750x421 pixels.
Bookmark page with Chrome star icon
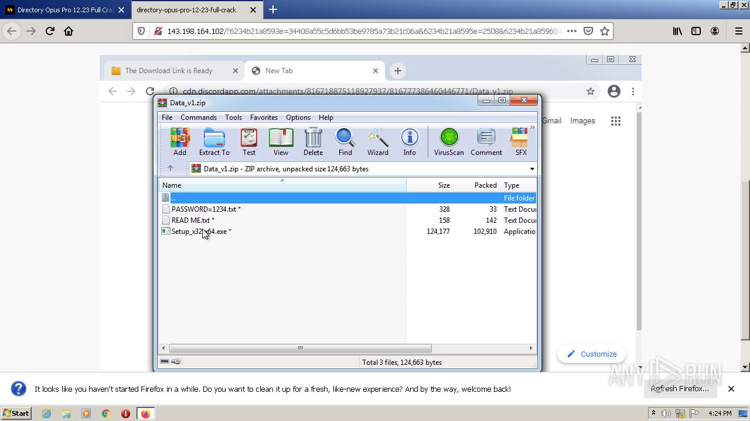(591, 91)
